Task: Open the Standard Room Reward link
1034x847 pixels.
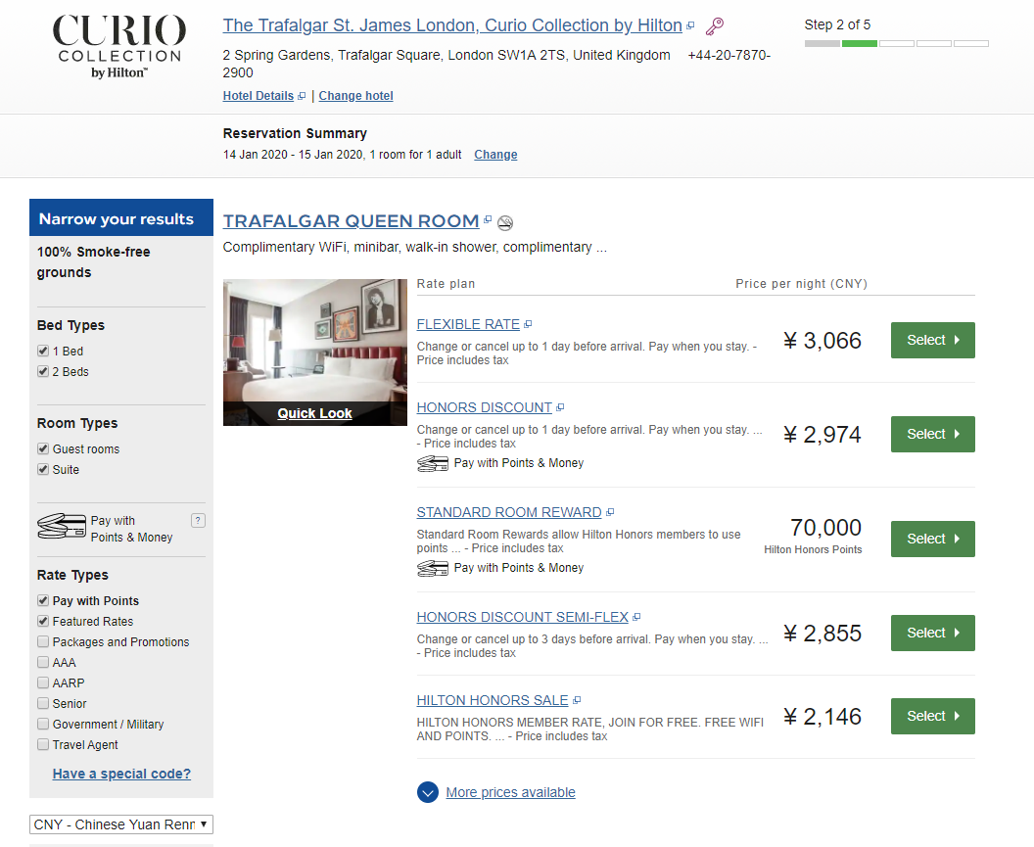Action: coord(509,512)
